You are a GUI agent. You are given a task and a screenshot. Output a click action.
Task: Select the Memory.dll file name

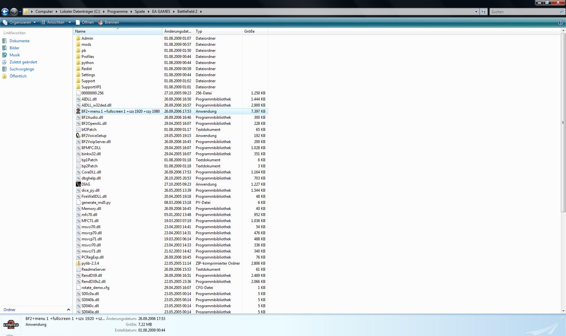[91, 209]
